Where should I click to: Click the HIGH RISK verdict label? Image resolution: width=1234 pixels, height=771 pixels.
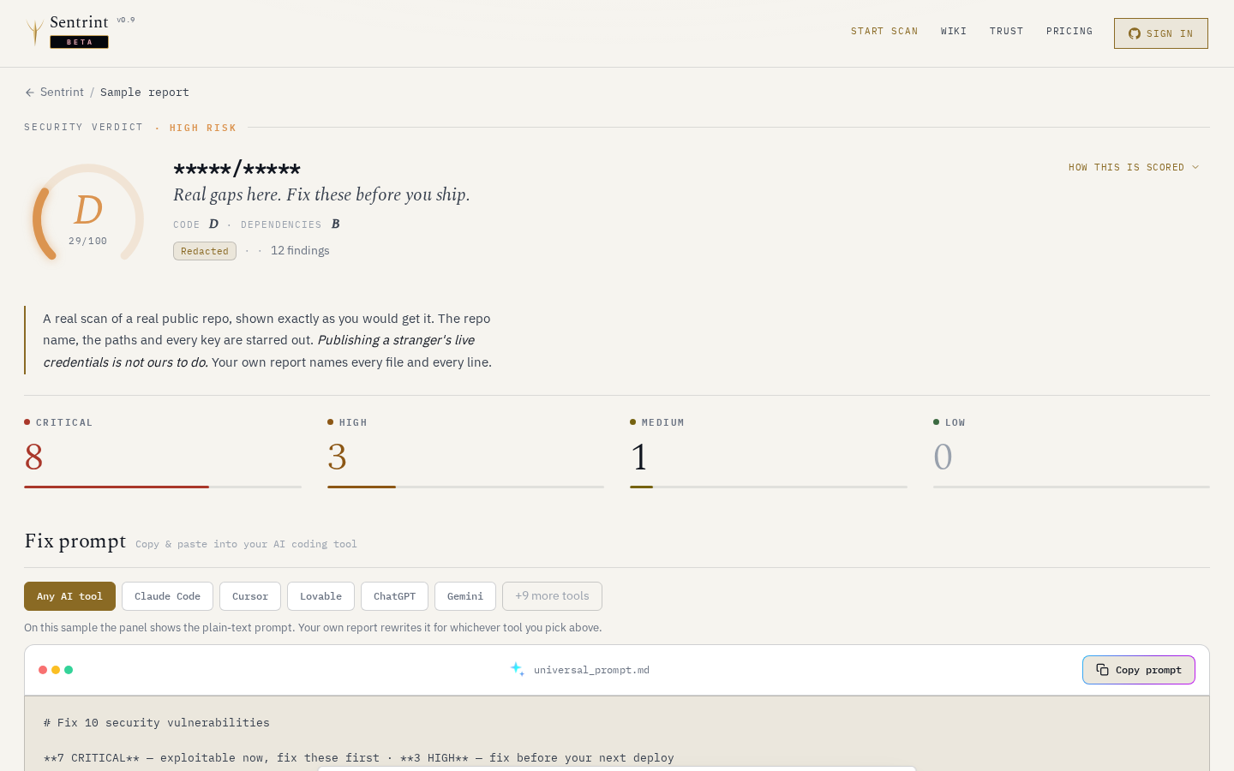pyautogui.click(x=203, y=128)
